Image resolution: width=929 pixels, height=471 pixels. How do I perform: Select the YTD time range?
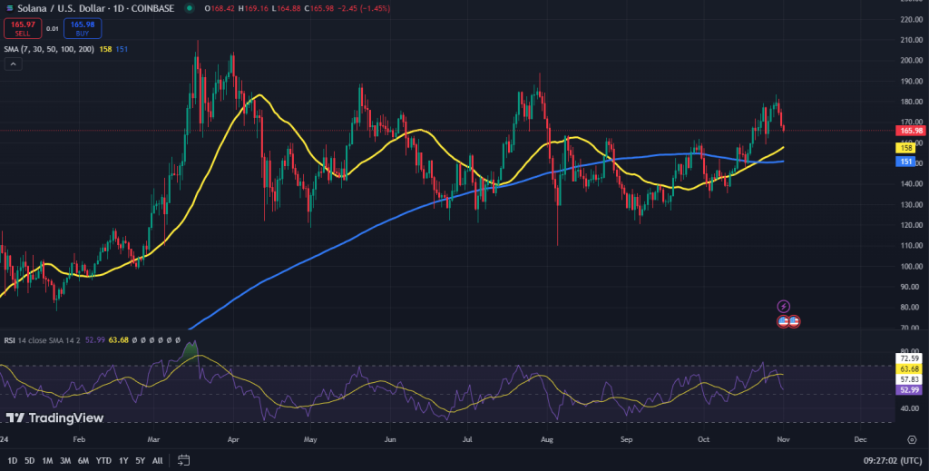click(103, 460)
